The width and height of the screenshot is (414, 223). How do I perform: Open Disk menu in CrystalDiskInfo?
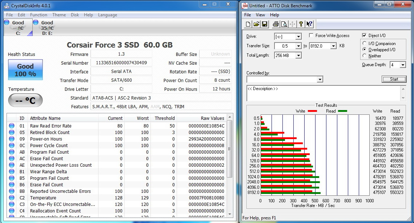(75, 15)
